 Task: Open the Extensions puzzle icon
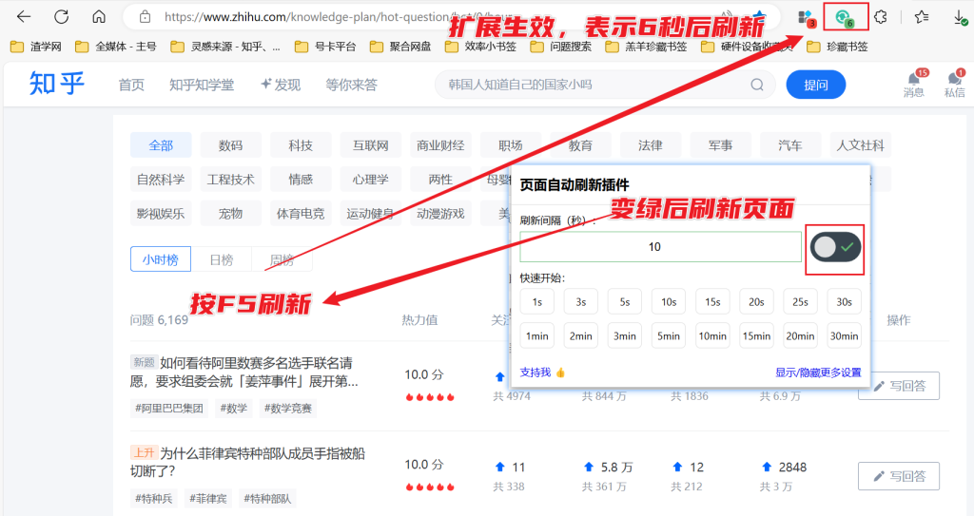tap(881, 17)
